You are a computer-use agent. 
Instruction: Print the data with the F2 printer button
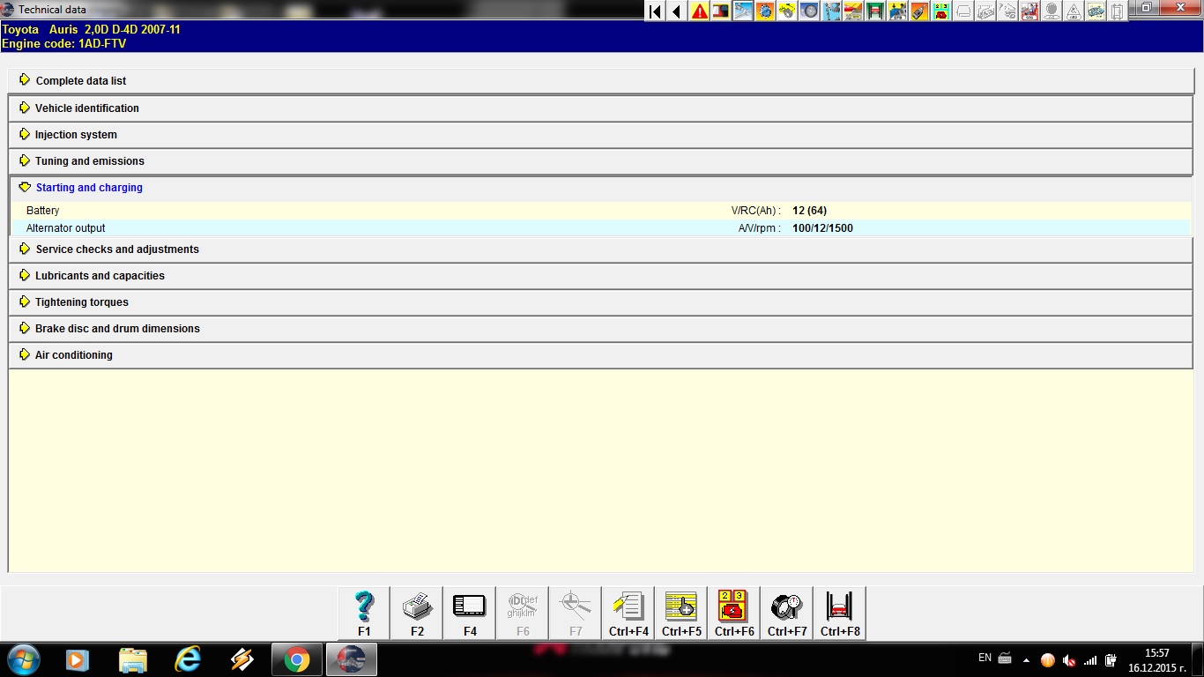pos(417,613)
